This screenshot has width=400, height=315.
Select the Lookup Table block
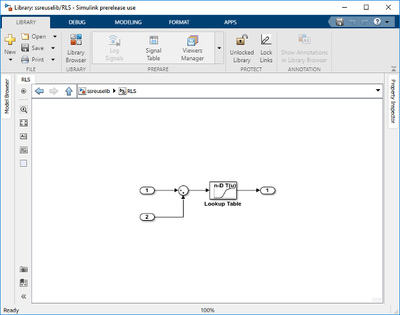pos(223,191)
